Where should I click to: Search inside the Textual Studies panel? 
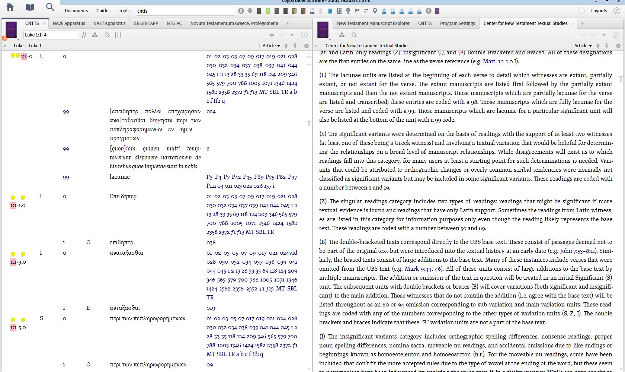(x=354, y=35)
